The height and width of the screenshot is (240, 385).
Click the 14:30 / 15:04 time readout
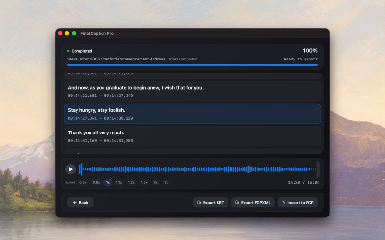[x=304, y=183]
